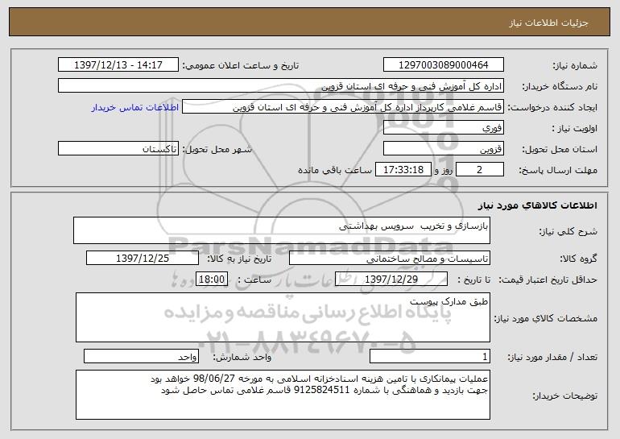
Task: Select the announcement date field 1397/12/13 - 14:17
Action: (x=118, y=64)
